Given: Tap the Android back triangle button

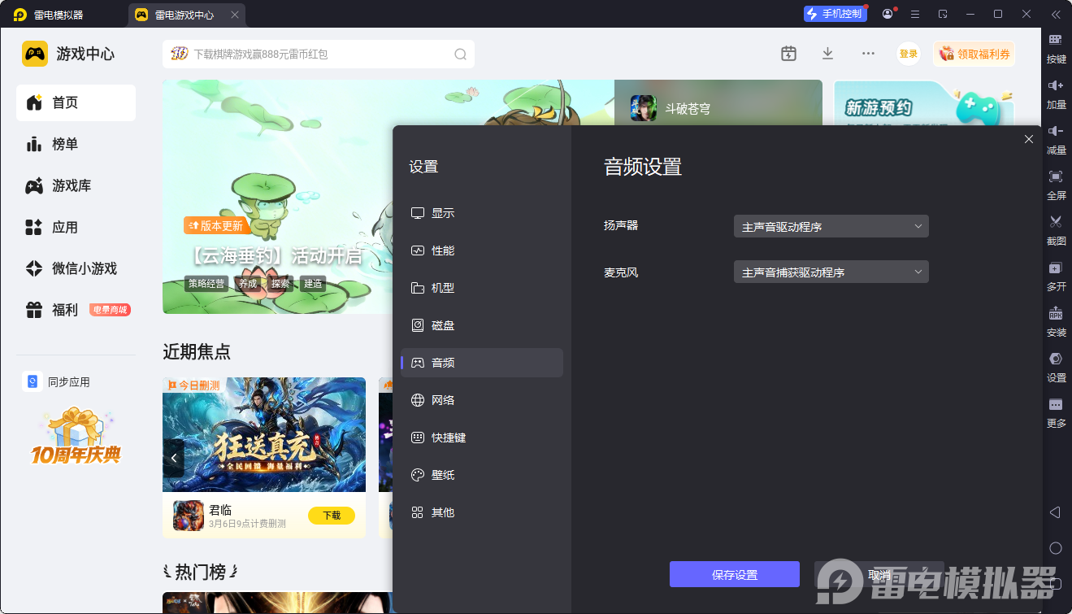Looking at the screenshot, I should click(x=1055, y=512).
